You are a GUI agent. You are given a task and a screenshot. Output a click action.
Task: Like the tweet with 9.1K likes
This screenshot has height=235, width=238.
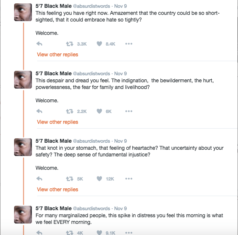point(99,232)
